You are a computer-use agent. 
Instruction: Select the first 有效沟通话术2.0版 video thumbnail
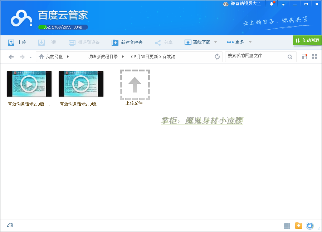[29, 84]
